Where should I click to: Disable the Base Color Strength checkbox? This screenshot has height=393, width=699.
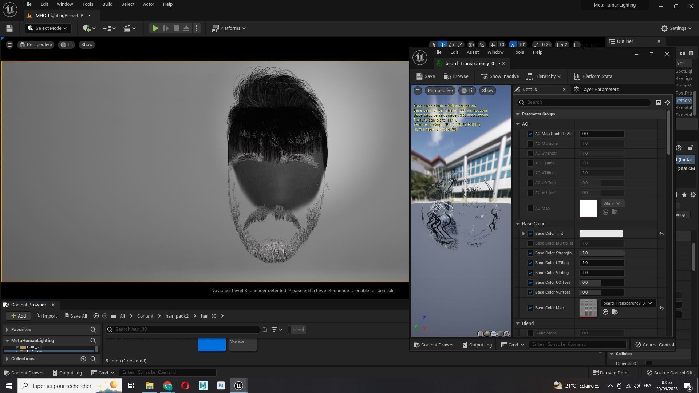pyautogui.click(x=530, y=253)
